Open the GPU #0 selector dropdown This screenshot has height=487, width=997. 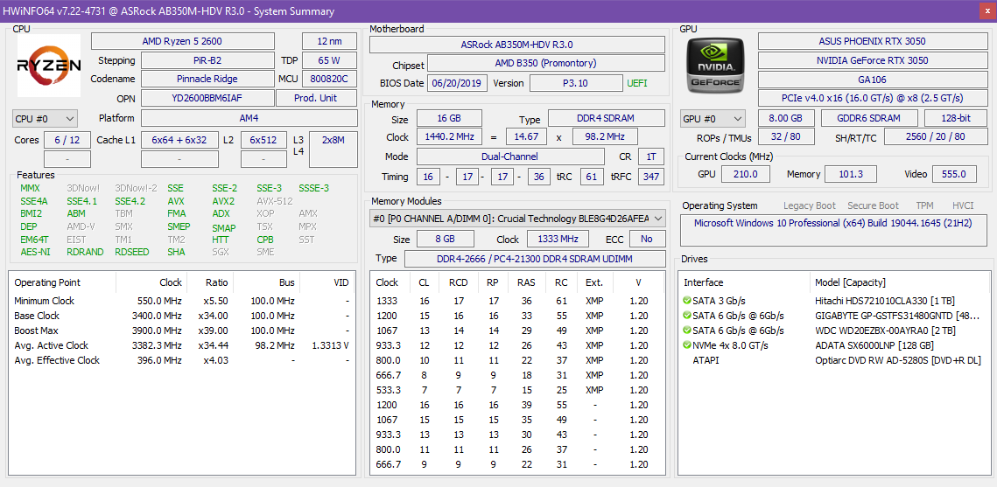tap(713, 118)
